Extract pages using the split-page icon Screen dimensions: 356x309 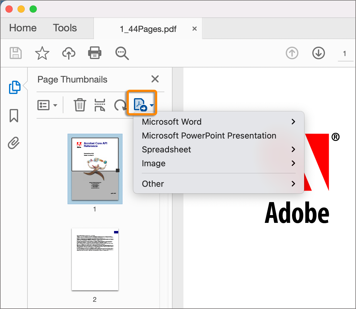(x=100, y=105)
